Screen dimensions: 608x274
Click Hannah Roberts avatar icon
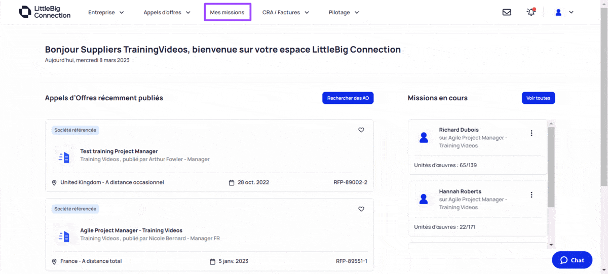tap(424, 199)
